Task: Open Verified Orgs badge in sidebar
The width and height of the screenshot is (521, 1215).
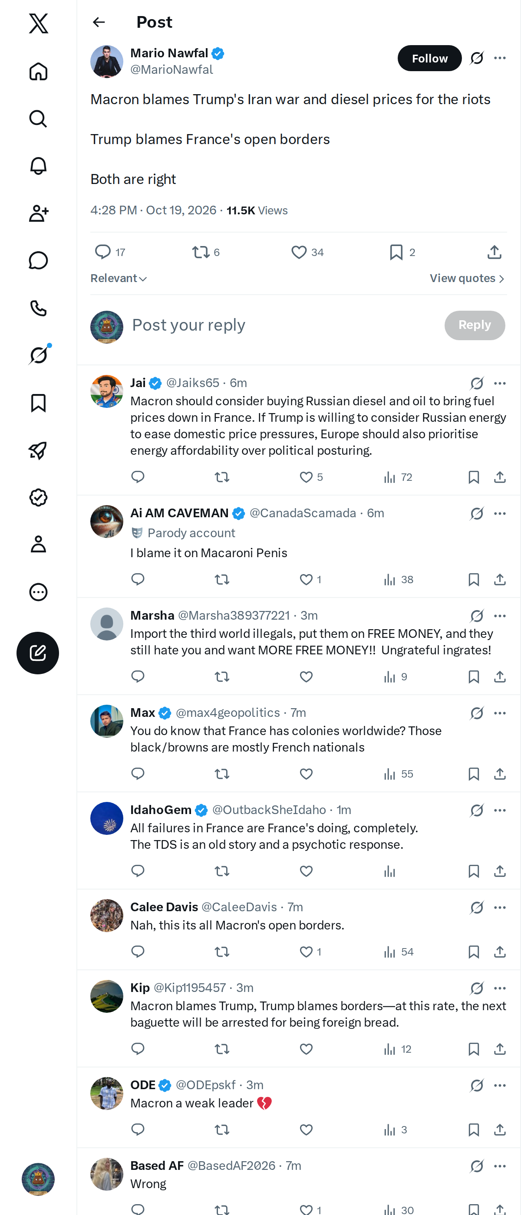Action: tap(38, 498)
